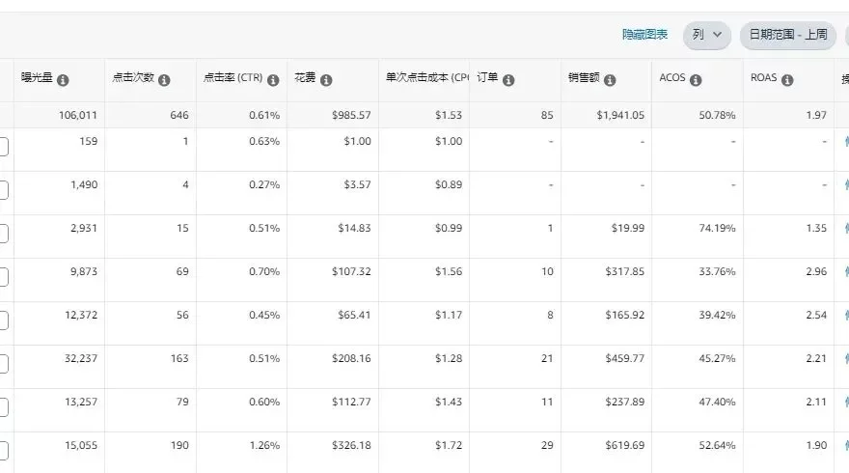
Task: Select total clicks value 646
Action: [x=179, y=115]
